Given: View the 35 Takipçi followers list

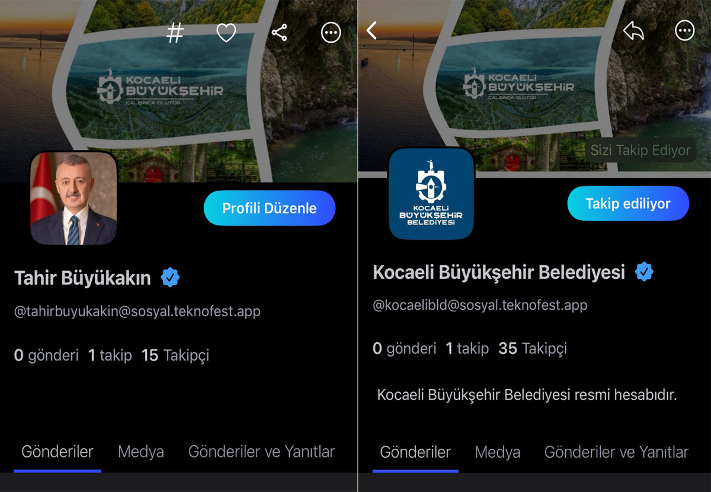Looking at the screenshot, I should [533, 349].
